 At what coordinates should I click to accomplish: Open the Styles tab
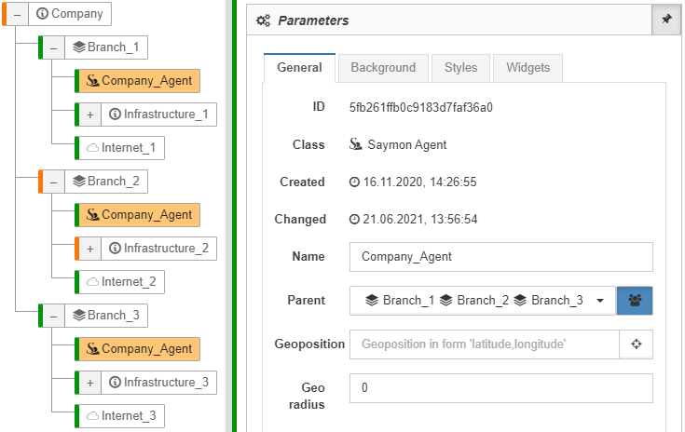461,68
